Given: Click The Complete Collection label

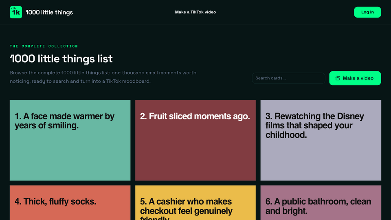Looking at the screenshot, I should (x=44, y=46).
